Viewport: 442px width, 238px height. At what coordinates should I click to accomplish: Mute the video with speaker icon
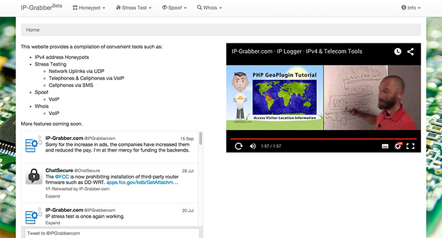[253, 146]
